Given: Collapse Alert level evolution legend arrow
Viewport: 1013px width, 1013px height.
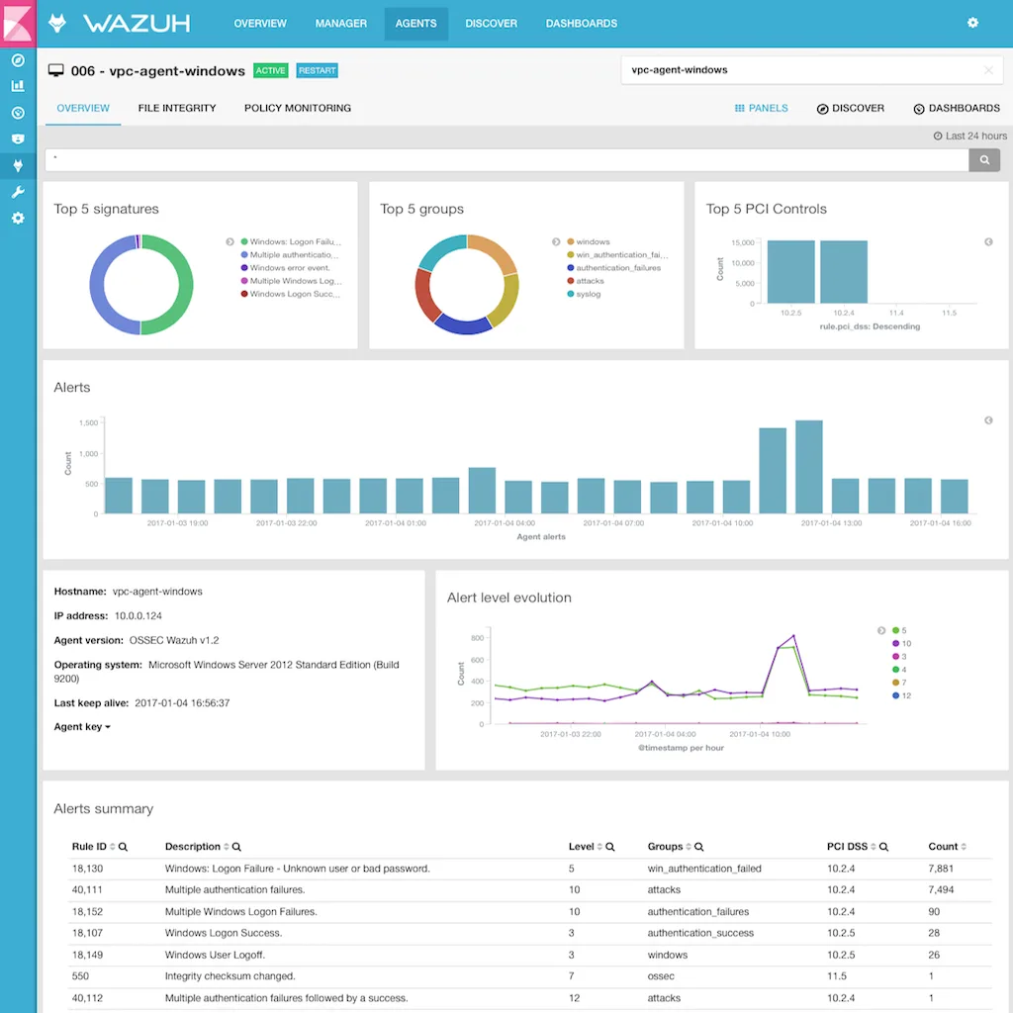Looking at the screenshot, I should click(x=880, y=630).
